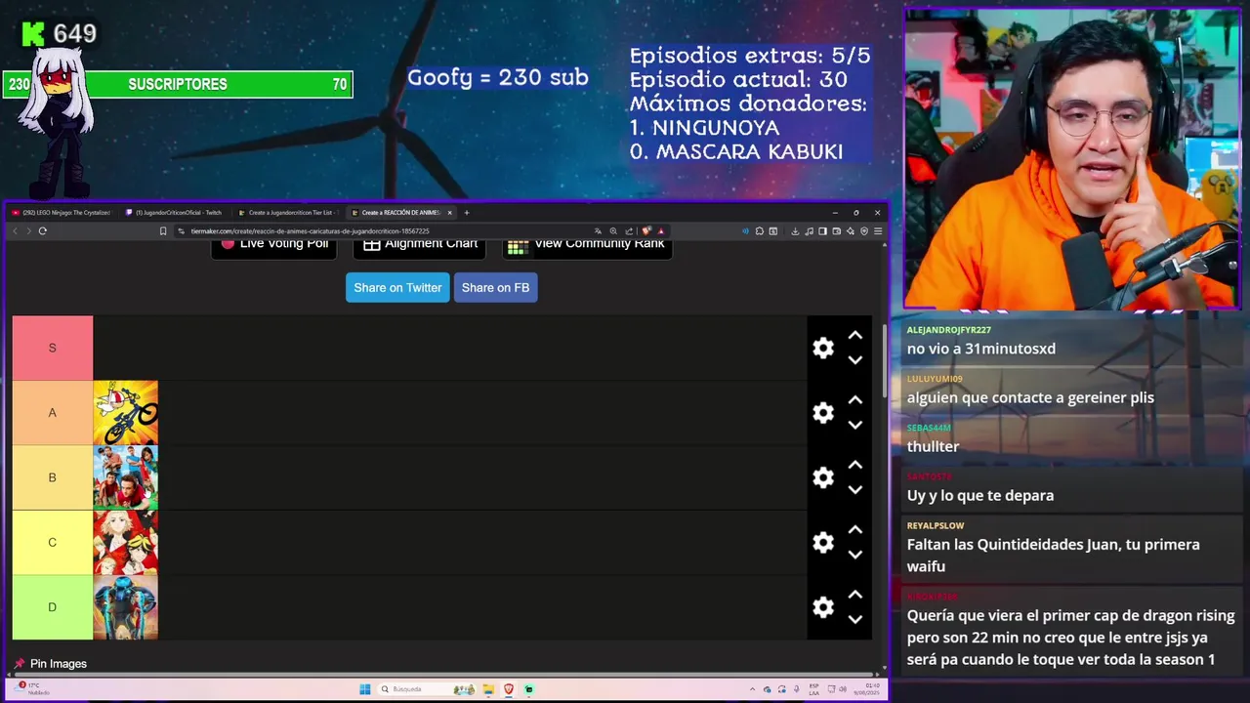1250x703 pixels.
Task: Click the Pin Images option
Action: 51,664
